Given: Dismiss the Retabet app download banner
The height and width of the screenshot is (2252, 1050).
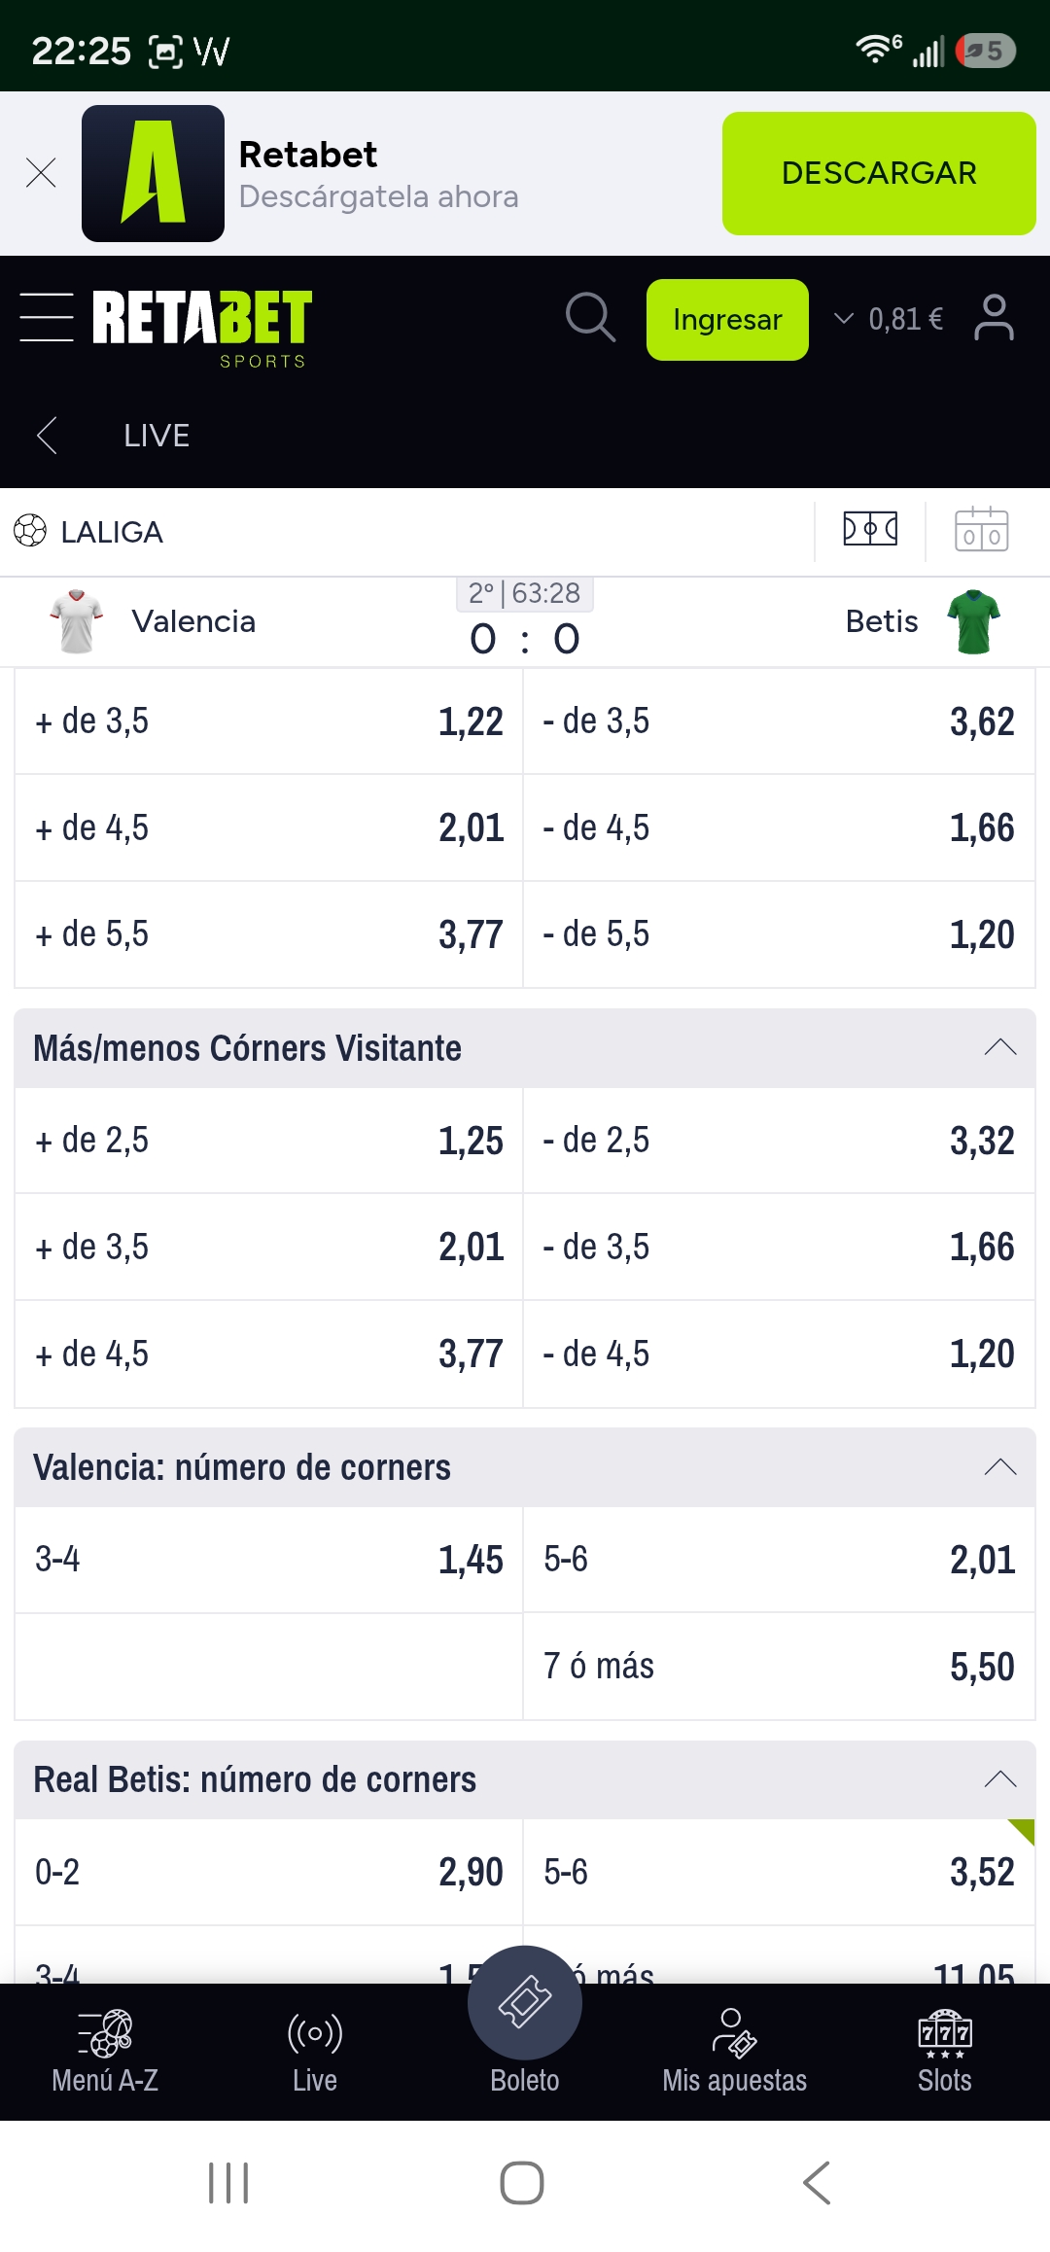Looking at the screenshot, I should (41, 173).
